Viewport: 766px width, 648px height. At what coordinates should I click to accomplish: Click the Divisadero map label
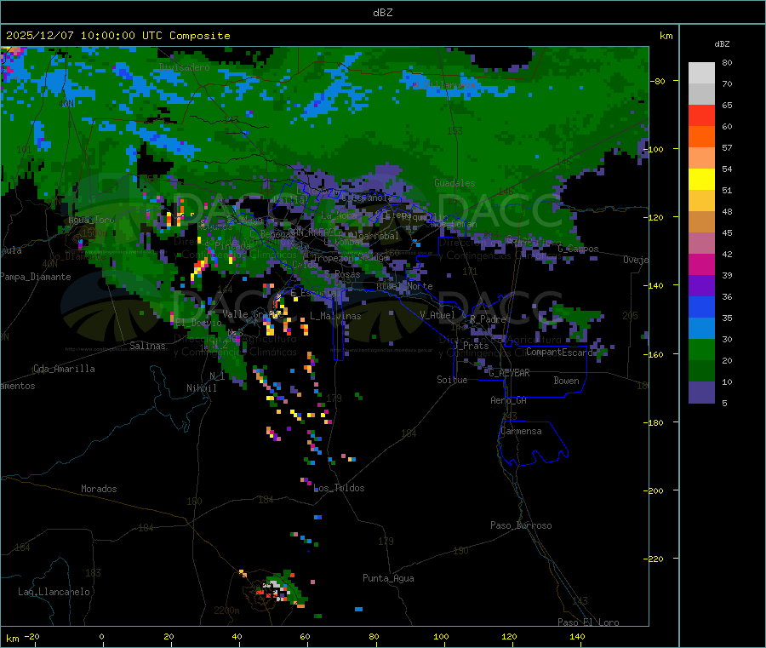[x=185, y=67]
